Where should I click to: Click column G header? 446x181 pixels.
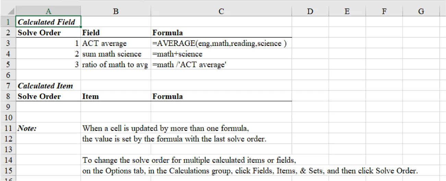421,11
